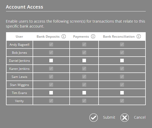The image size is (152, 128).
Task: Toggle Karen Jenkins Bank Reconciliation checkbox
Action: click(122, 69)
